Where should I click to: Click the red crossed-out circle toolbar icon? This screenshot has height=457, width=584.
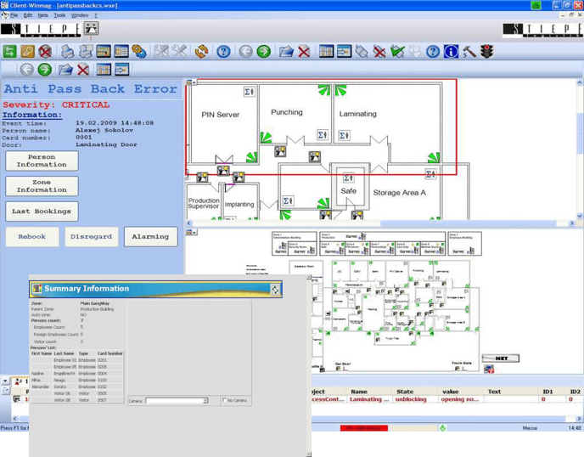[x=45, y=52]
